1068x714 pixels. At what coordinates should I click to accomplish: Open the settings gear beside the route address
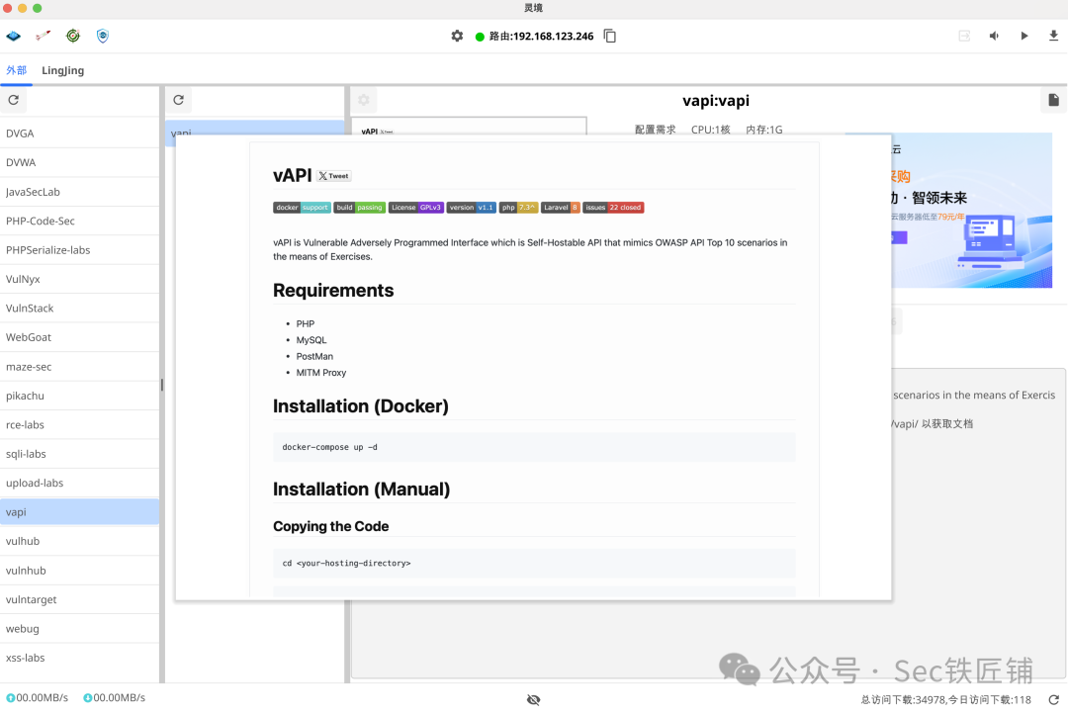[457, 35]
